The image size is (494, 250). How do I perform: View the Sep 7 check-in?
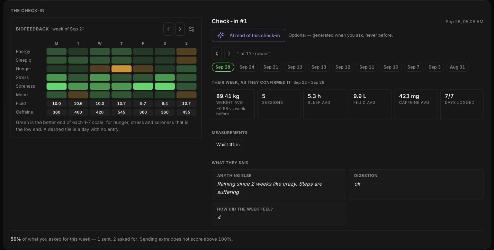click(413, 67)
